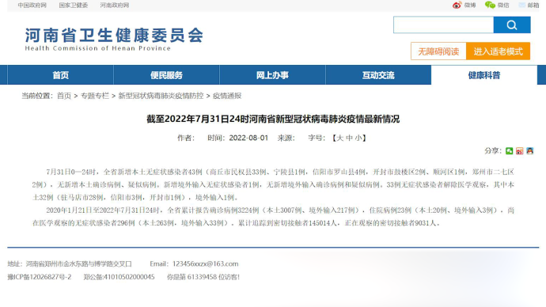Click the 邮箱 text link

point(533,6)
